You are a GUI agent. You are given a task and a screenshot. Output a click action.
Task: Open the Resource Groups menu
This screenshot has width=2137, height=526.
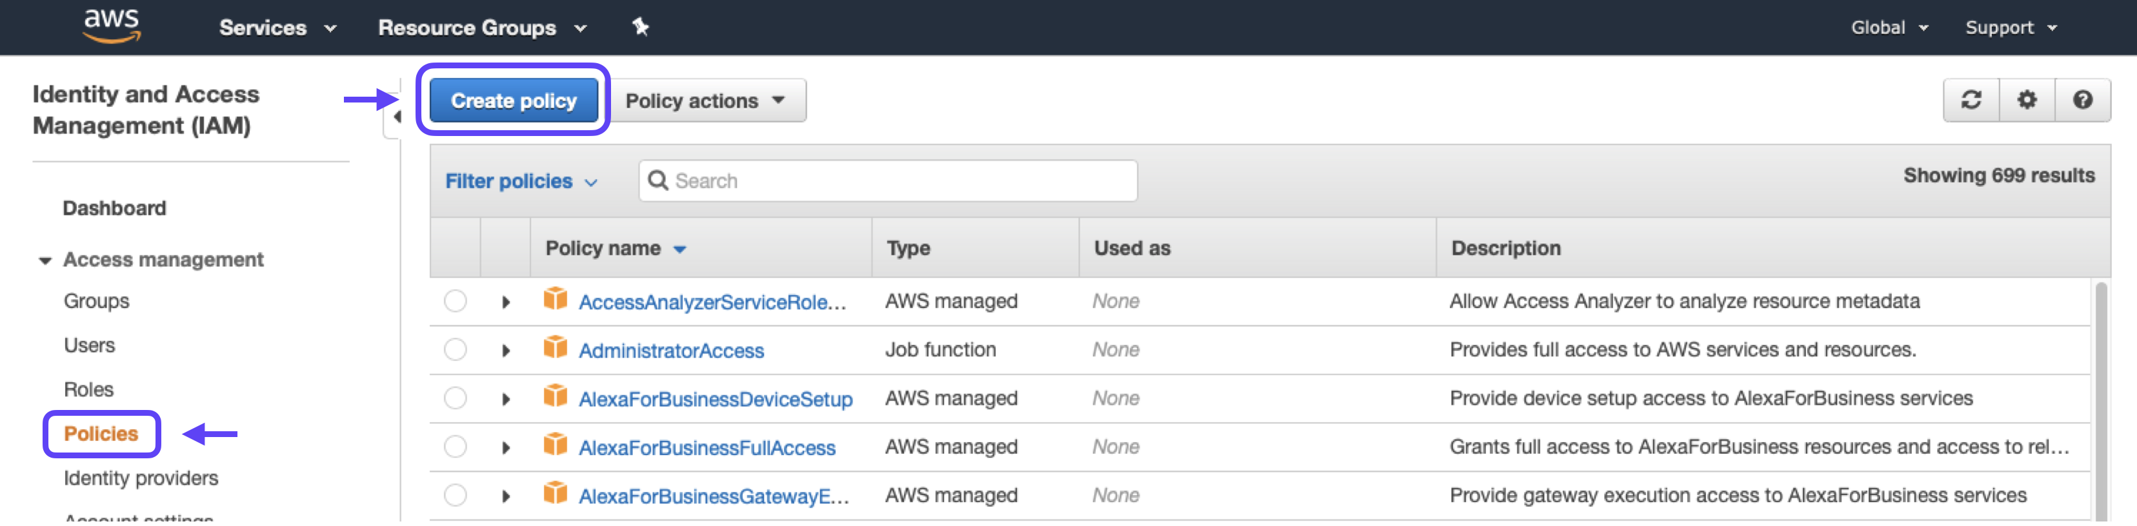click(x=482, y=27)
